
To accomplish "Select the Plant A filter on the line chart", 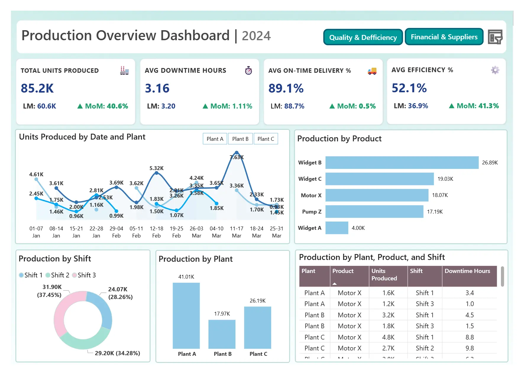I will (215, 138).
